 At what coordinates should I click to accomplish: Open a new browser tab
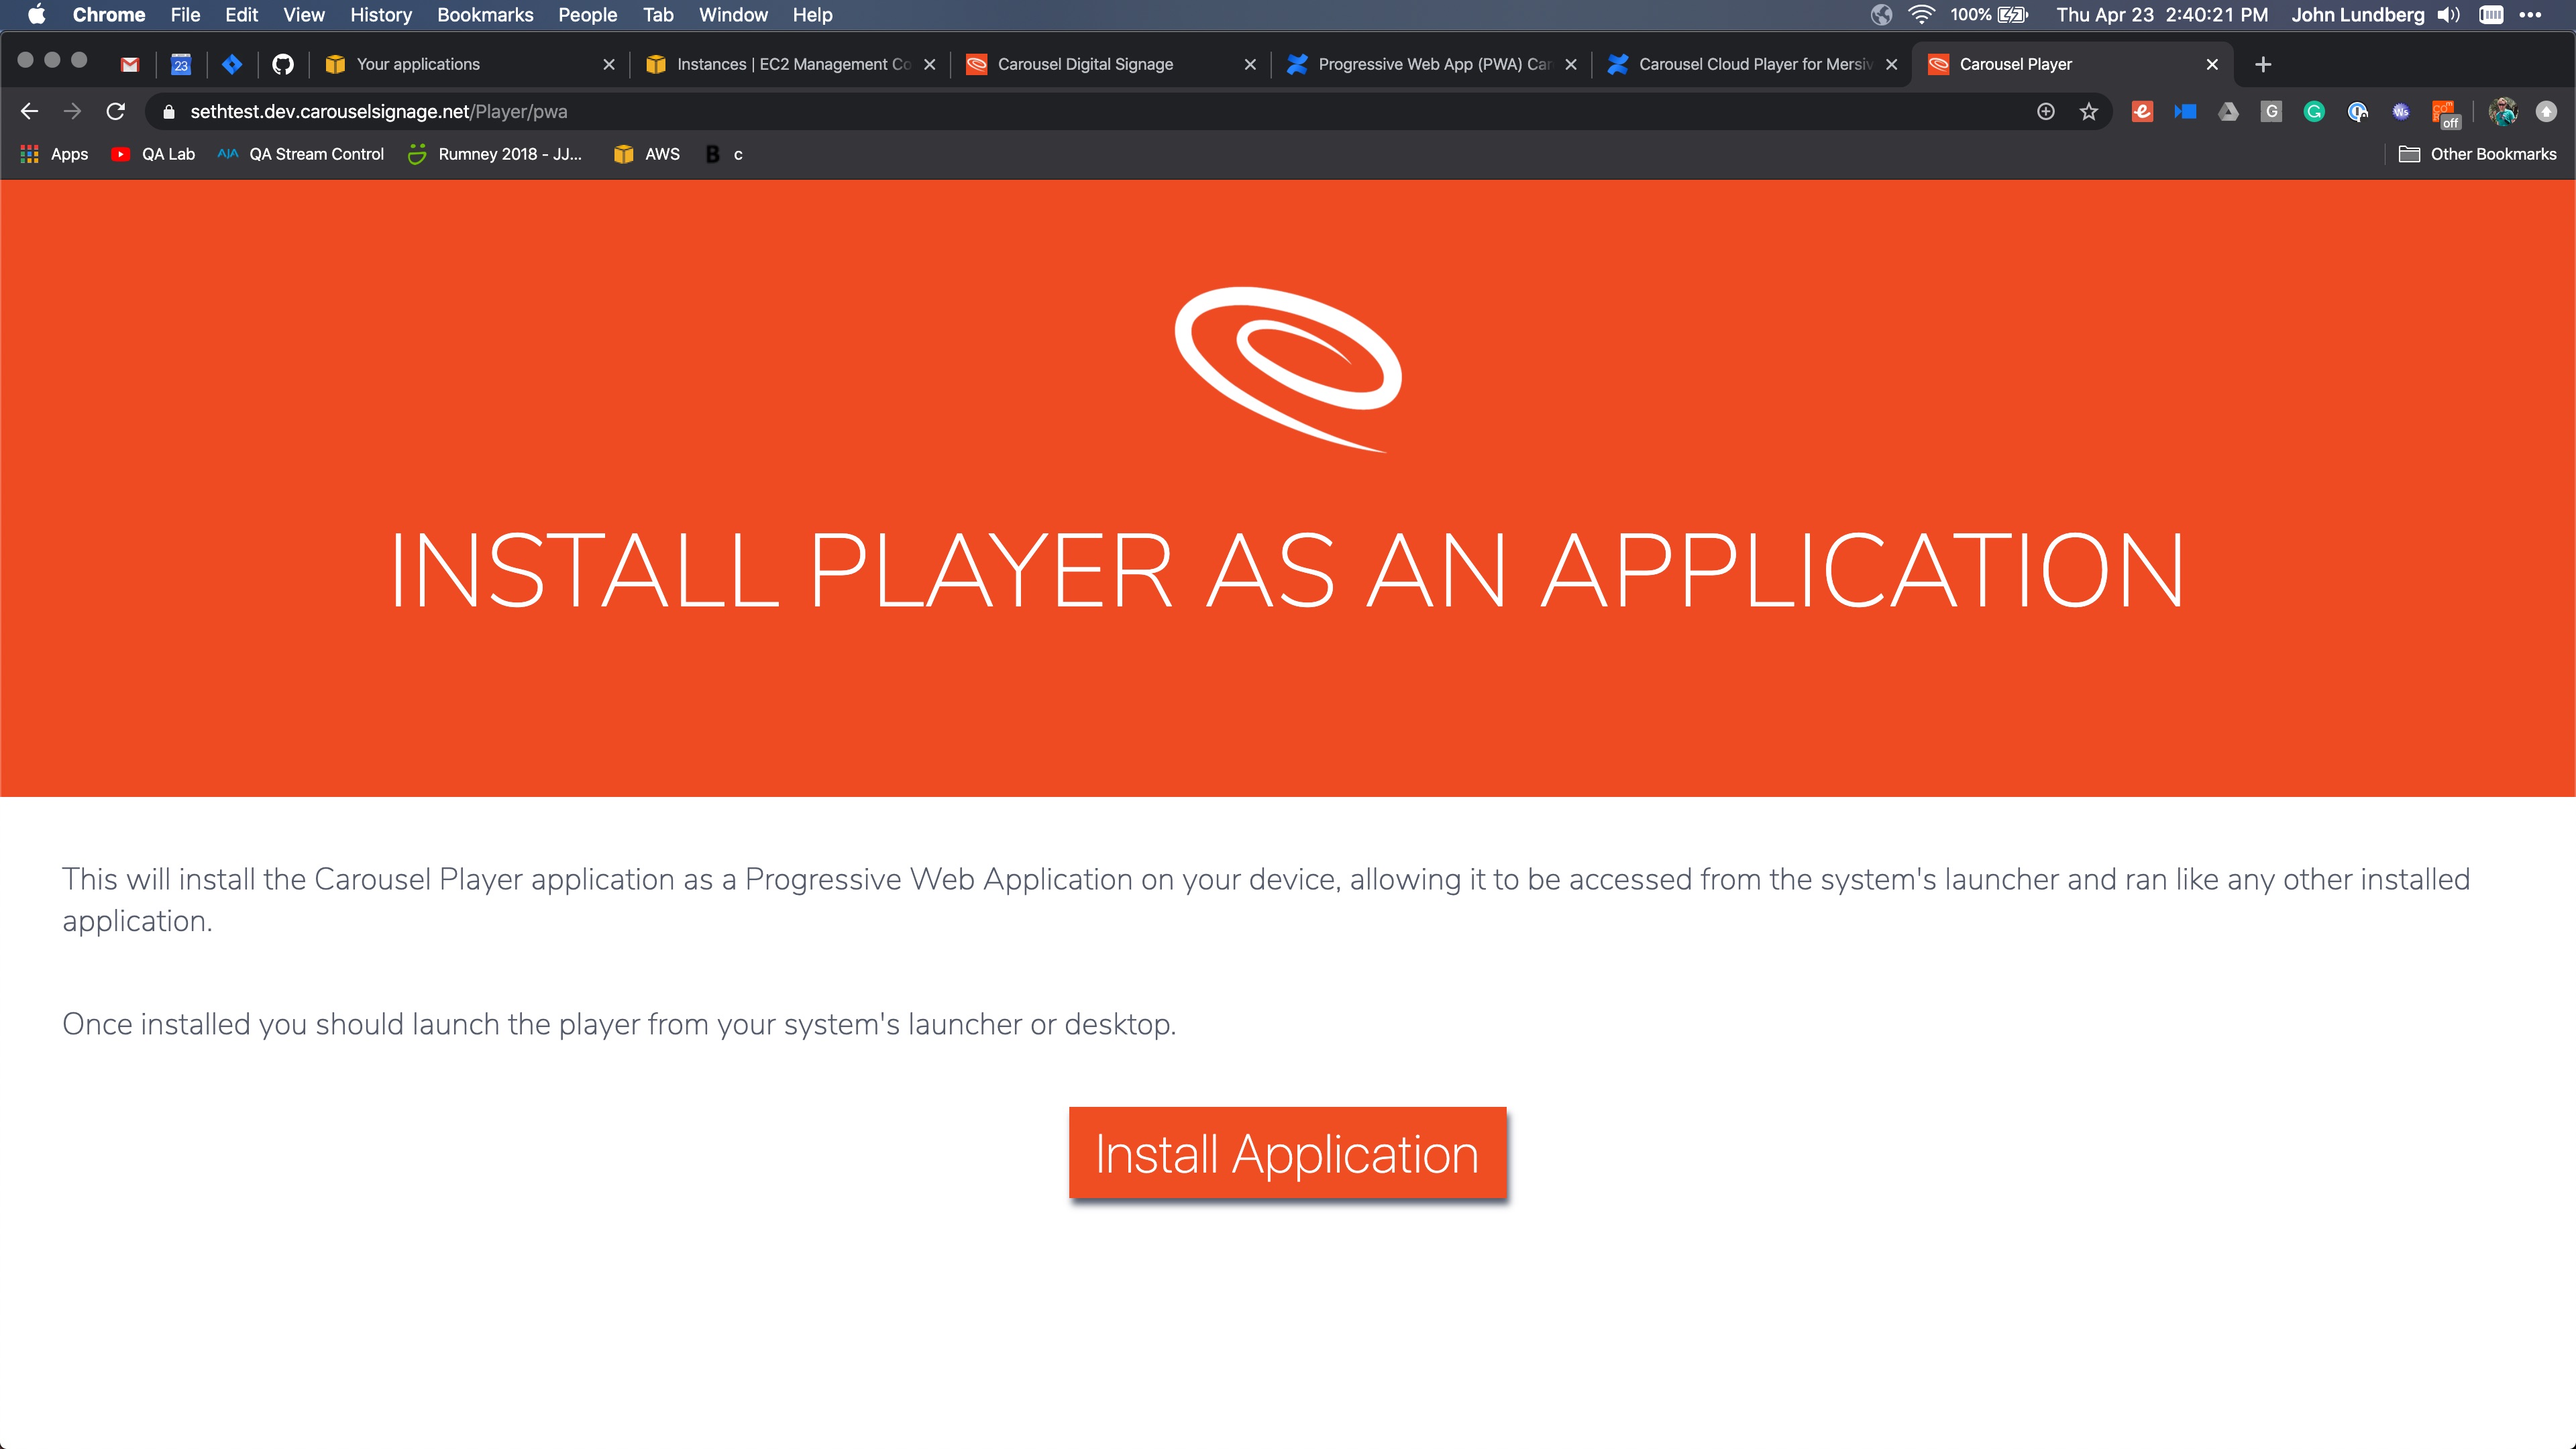pyautogui.click(x=2263, y=64)
